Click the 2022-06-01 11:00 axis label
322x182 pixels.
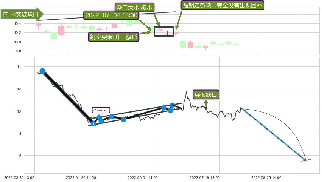coord(143,178)
